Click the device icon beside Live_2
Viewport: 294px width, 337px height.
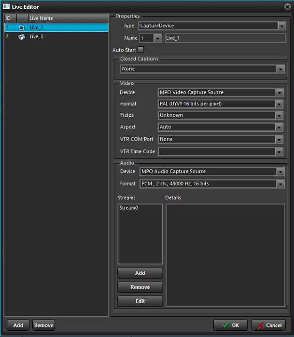coord(22,37)
